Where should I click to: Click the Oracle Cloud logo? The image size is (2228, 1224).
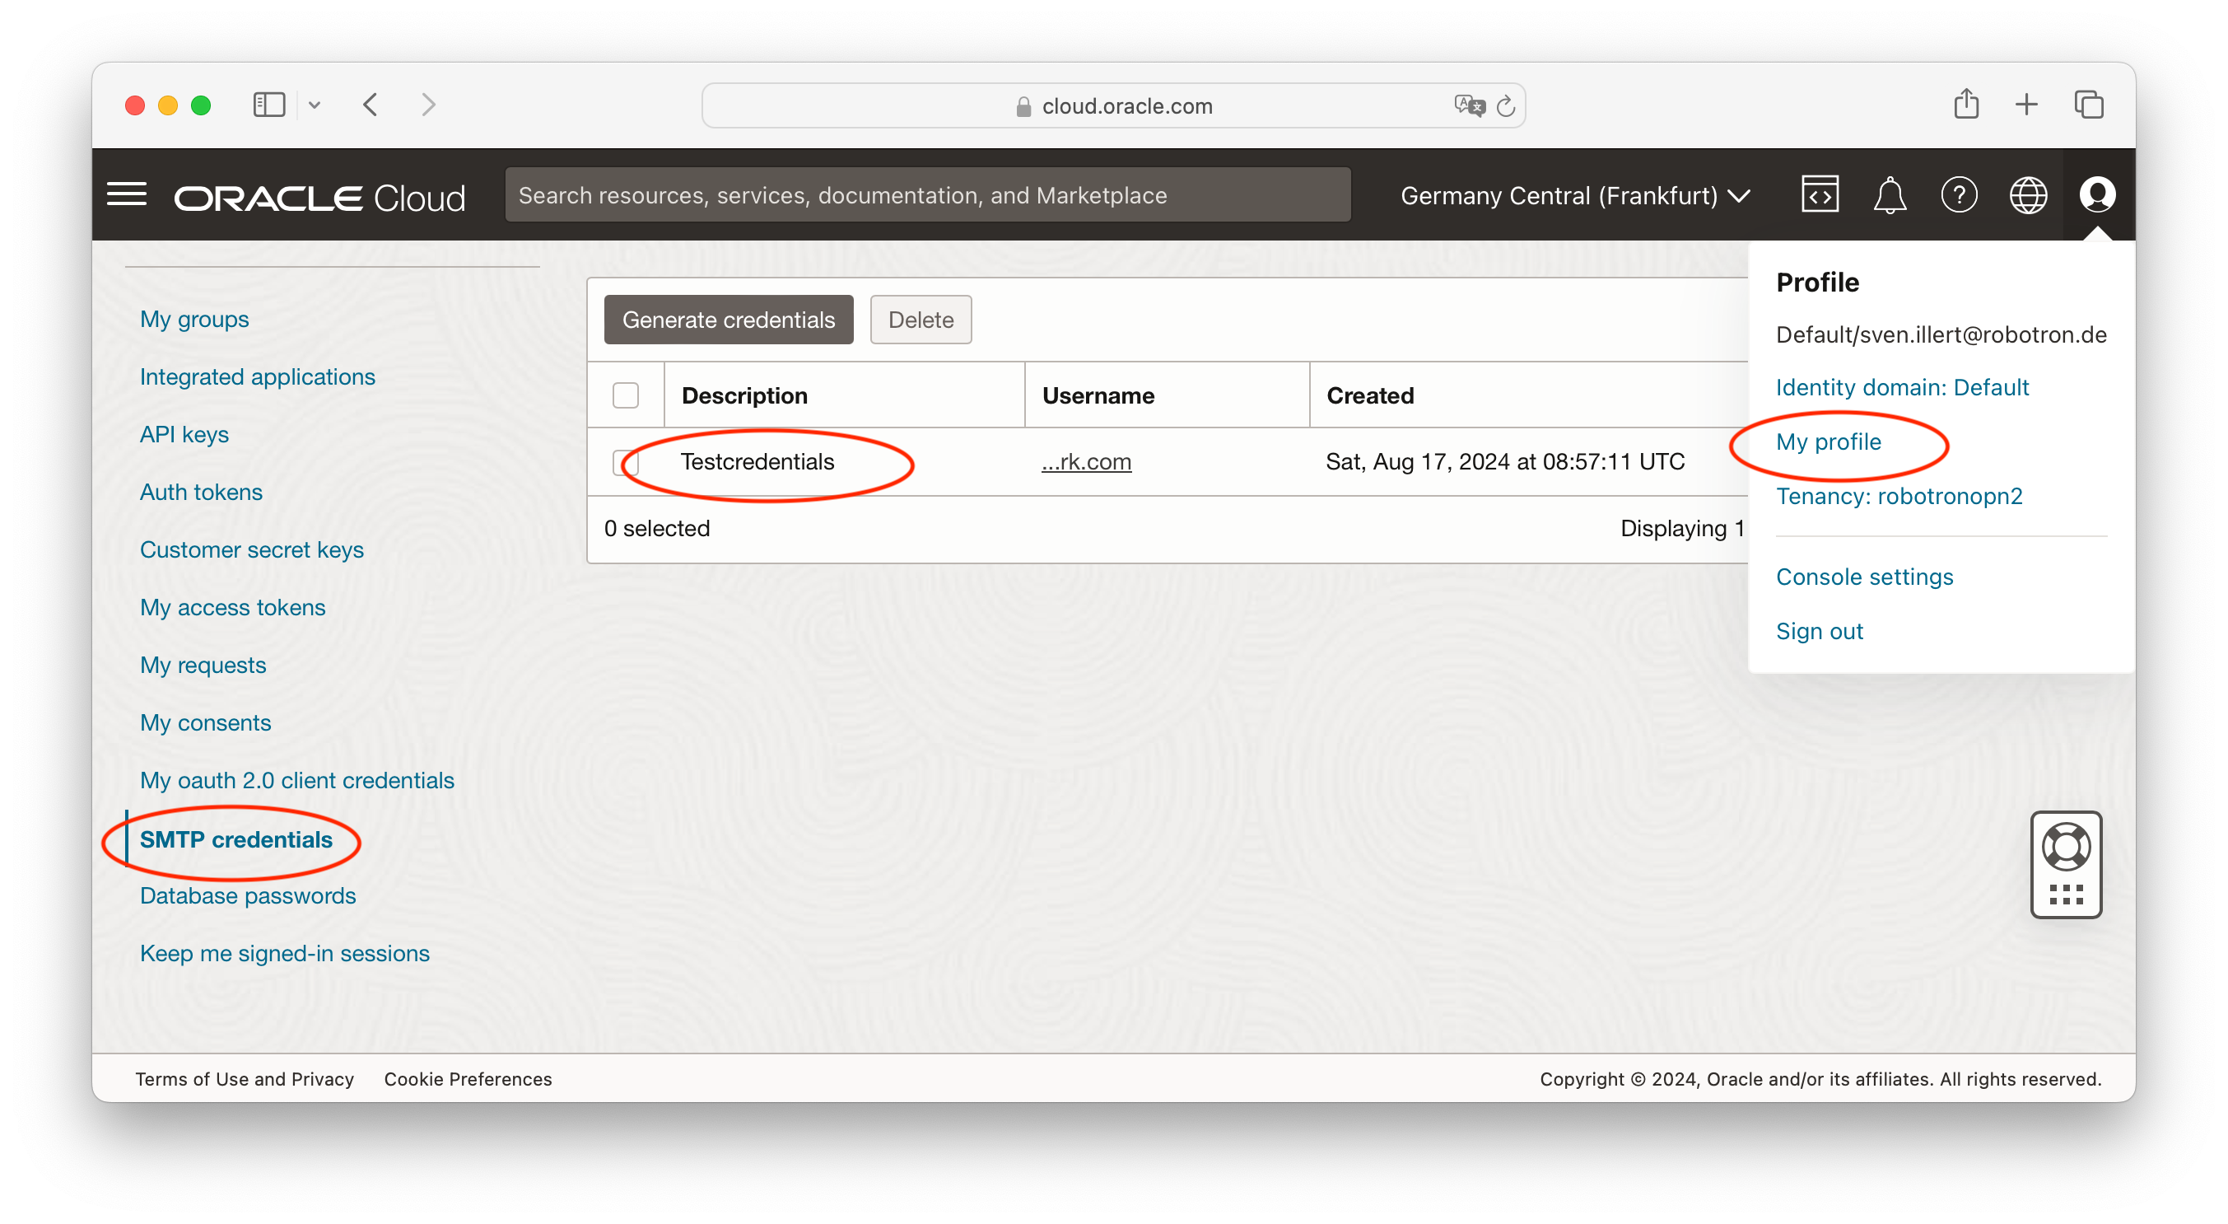point(319,197)
